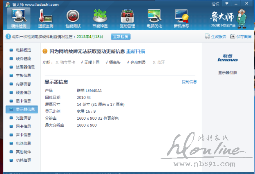
Task: Open 功耗估算 power estimate item
Action: 23,160
